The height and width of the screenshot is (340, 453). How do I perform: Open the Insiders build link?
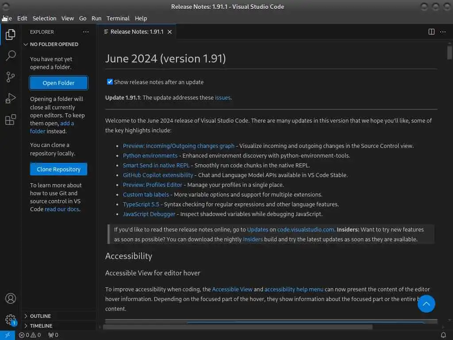point(253,240)
